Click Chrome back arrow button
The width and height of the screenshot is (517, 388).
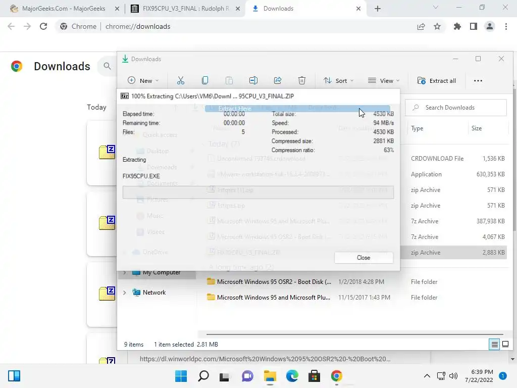click(11, 26)
